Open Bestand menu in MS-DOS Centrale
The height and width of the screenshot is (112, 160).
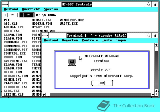11,9
